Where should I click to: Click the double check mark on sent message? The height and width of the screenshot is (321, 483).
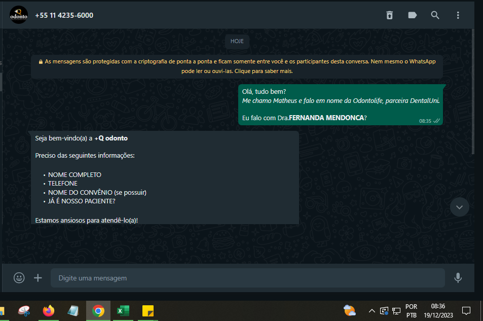point(436,121)
